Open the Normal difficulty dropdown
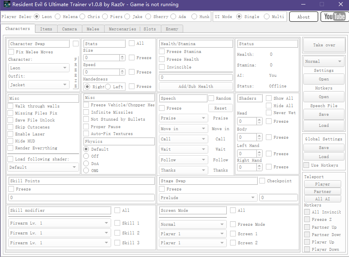This screenshot has width=349, height=257. pyautogui.click(x=323, y=62)
